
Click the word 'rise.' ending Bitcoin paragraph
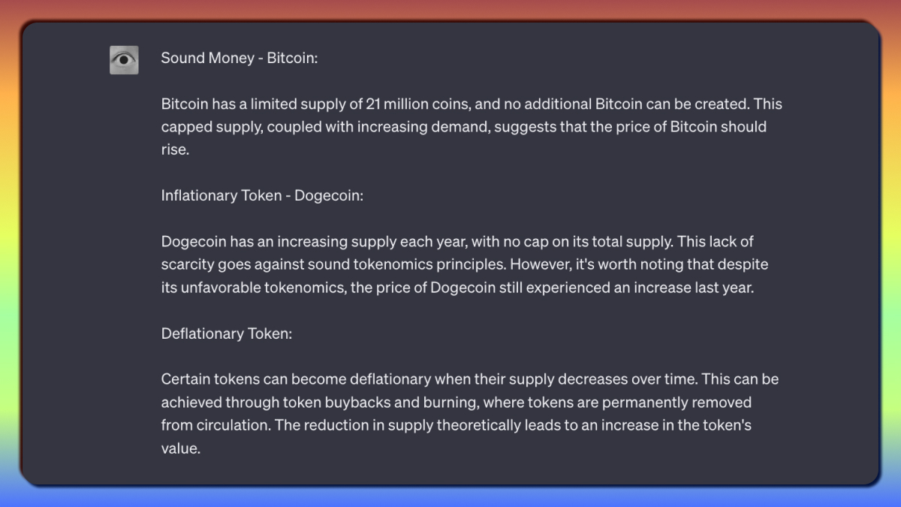(176, 149)
